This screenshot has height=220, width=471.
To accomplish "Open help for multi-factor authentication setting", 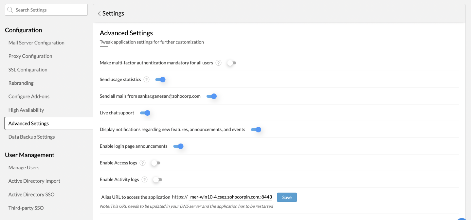I will click(218, 62).
